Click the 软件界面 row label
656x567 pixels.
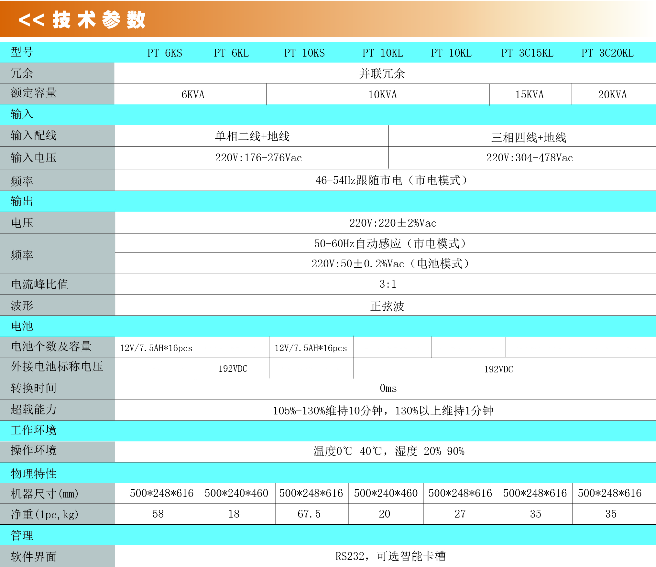pos(34,557)
